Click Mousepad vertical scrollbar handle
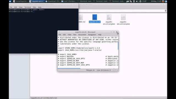 (118, 46)
